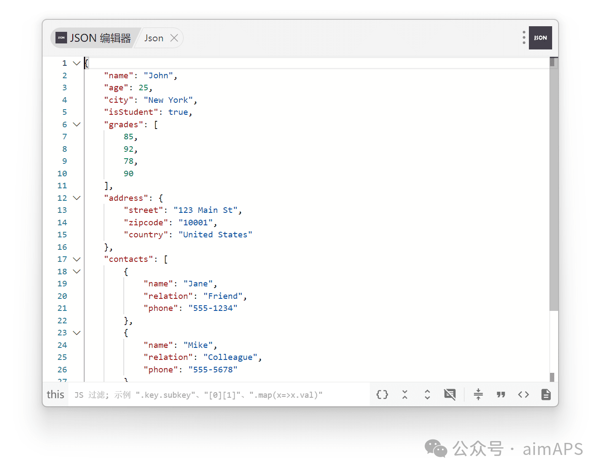Click the dark JSON logo at top right
Viewport: 602px width, 473px height.
540,38
